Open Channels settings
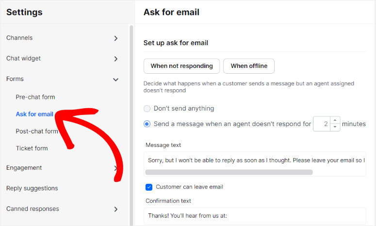The height and width of the screenshot is (226, 376). tap(19, 38)
